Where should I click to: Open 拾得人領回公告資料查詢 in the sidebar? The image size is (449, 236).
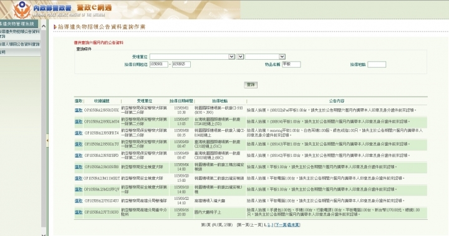[20, 44]
